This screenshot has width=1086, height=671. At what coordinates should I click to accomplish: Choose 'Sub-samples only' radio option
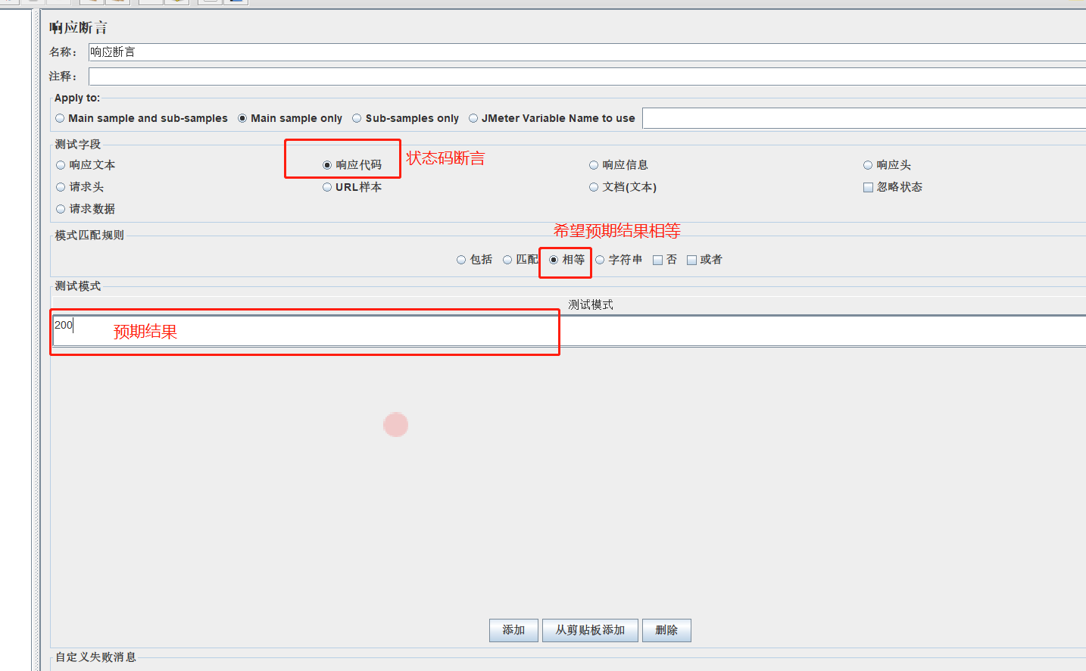(405, 118)
